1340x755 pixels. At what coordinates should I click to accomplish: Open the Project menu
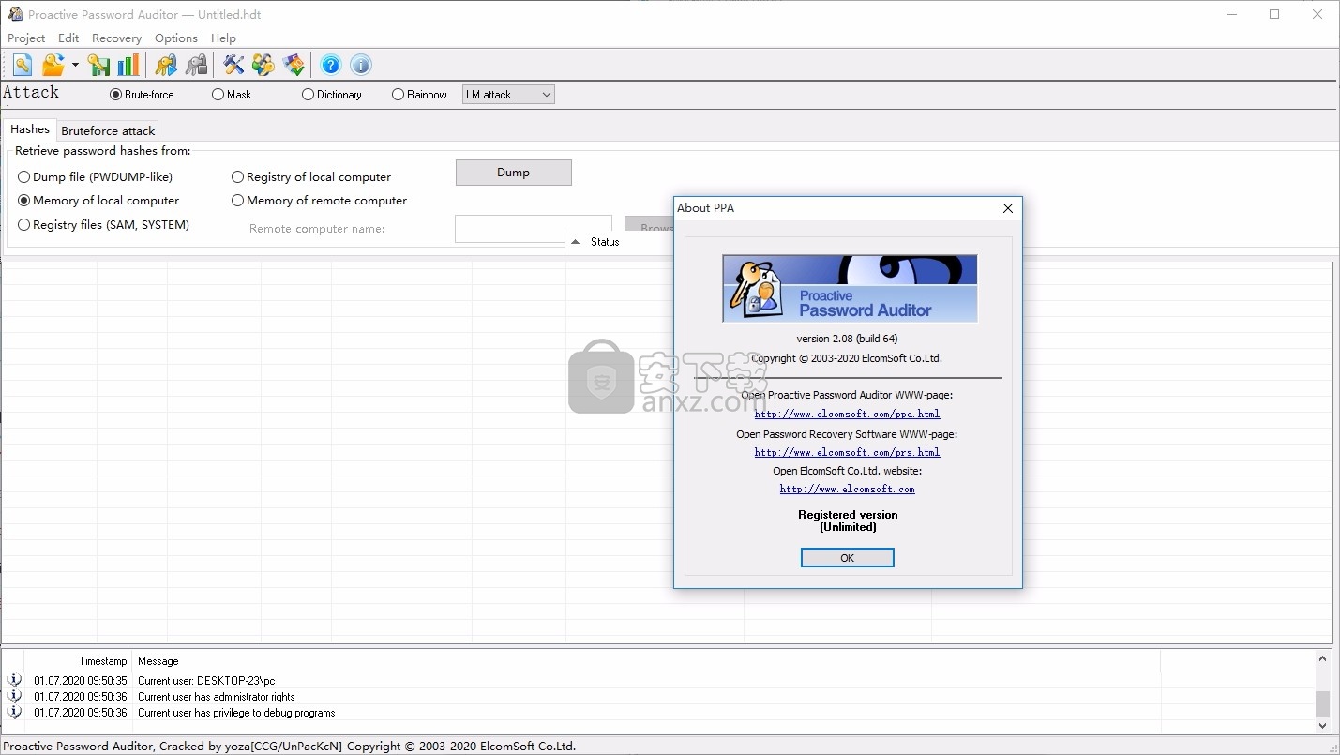[26, 38]
